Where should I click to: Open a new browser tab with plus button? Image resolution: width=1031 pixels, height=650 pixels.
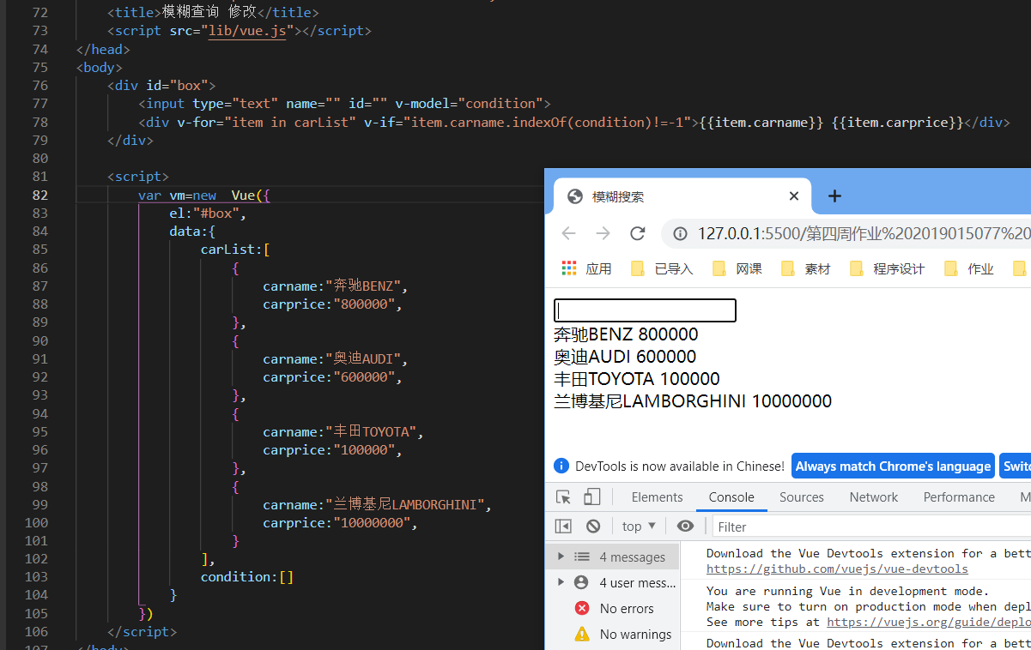pyautogui.click(x=834, y=196)
